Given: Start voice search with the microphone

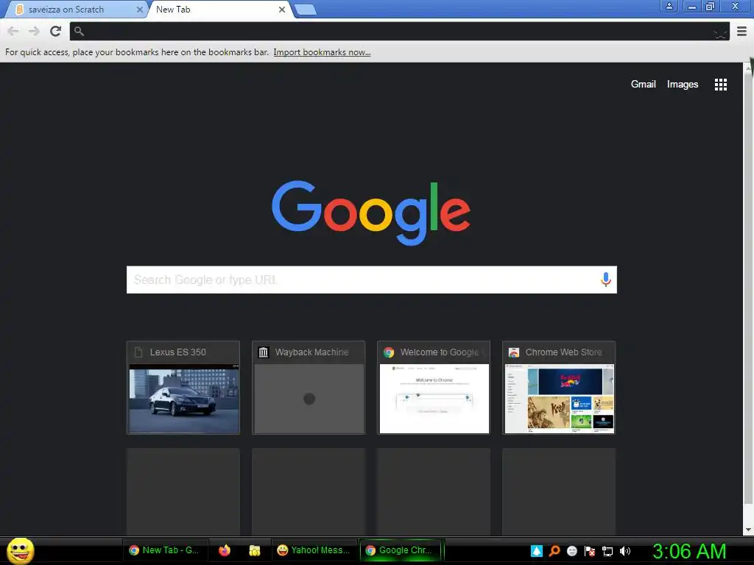Looking at the screenshot, I should tap(605, 279).
